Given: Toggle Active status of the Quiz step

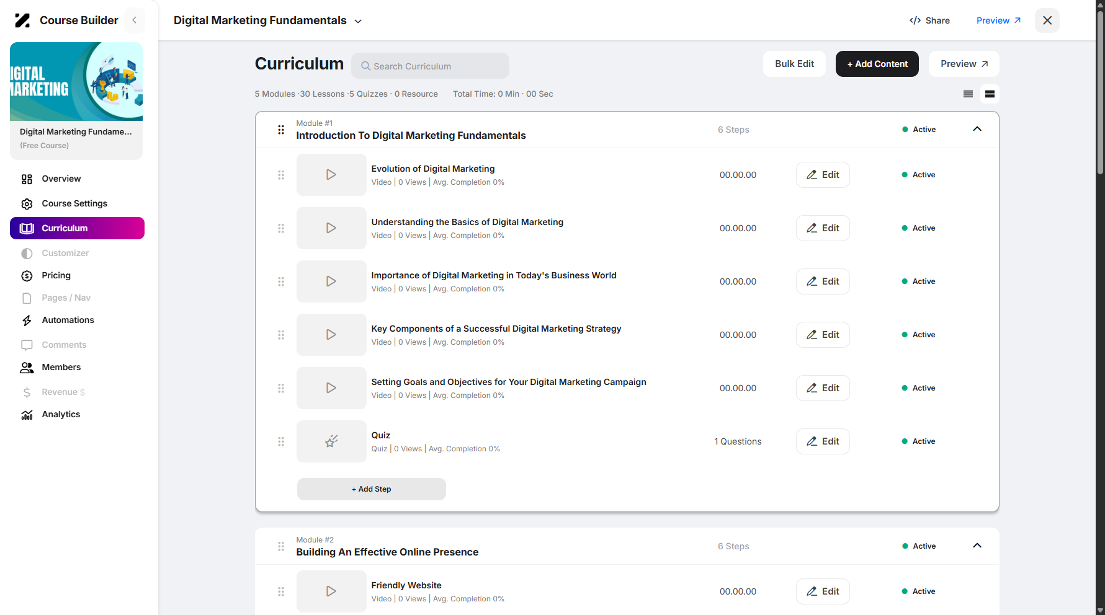Looking at the screenshot, I should click(918, 441).
